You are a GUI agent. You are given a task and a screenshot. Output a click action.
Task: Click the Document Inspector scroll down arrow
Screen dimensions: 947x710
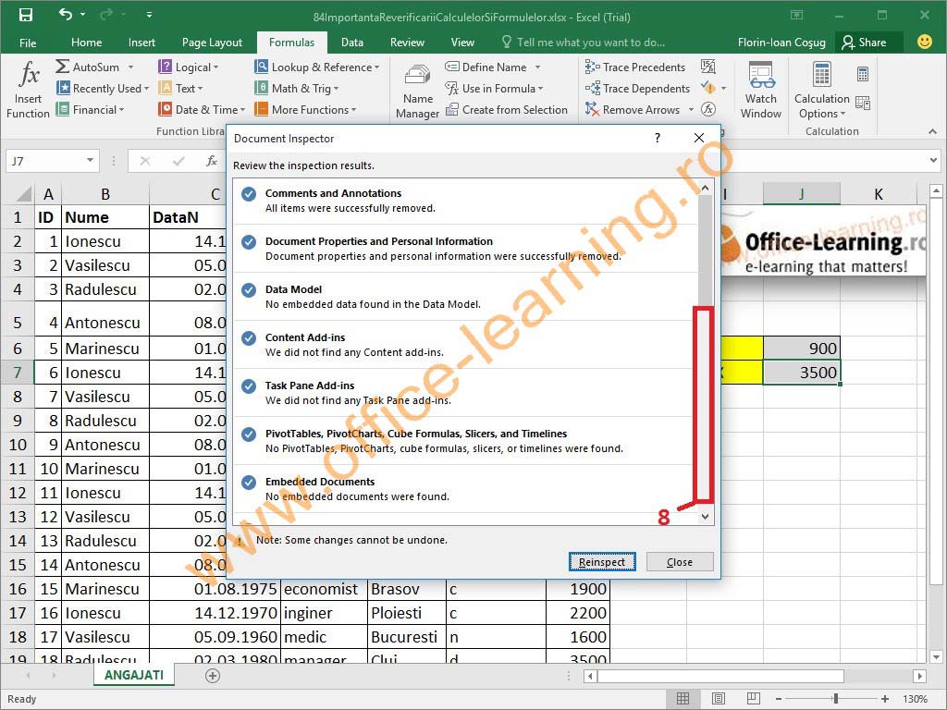705,517
